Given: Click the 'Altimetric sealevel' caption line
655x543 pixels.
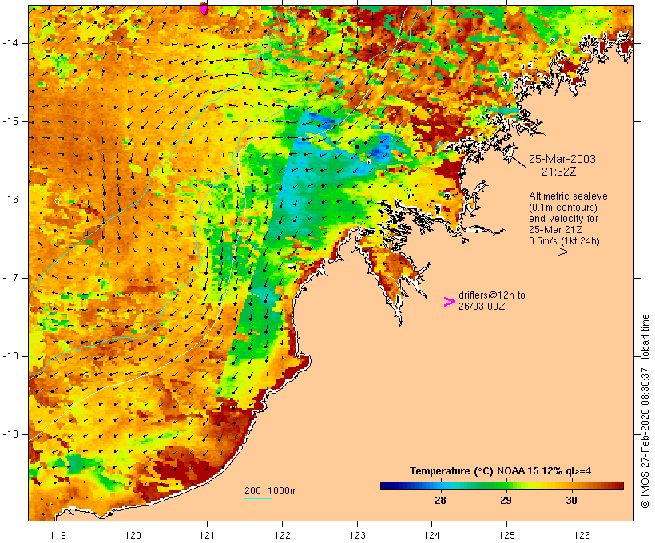Looking at the screenshot, I should (x=570, y=196).
